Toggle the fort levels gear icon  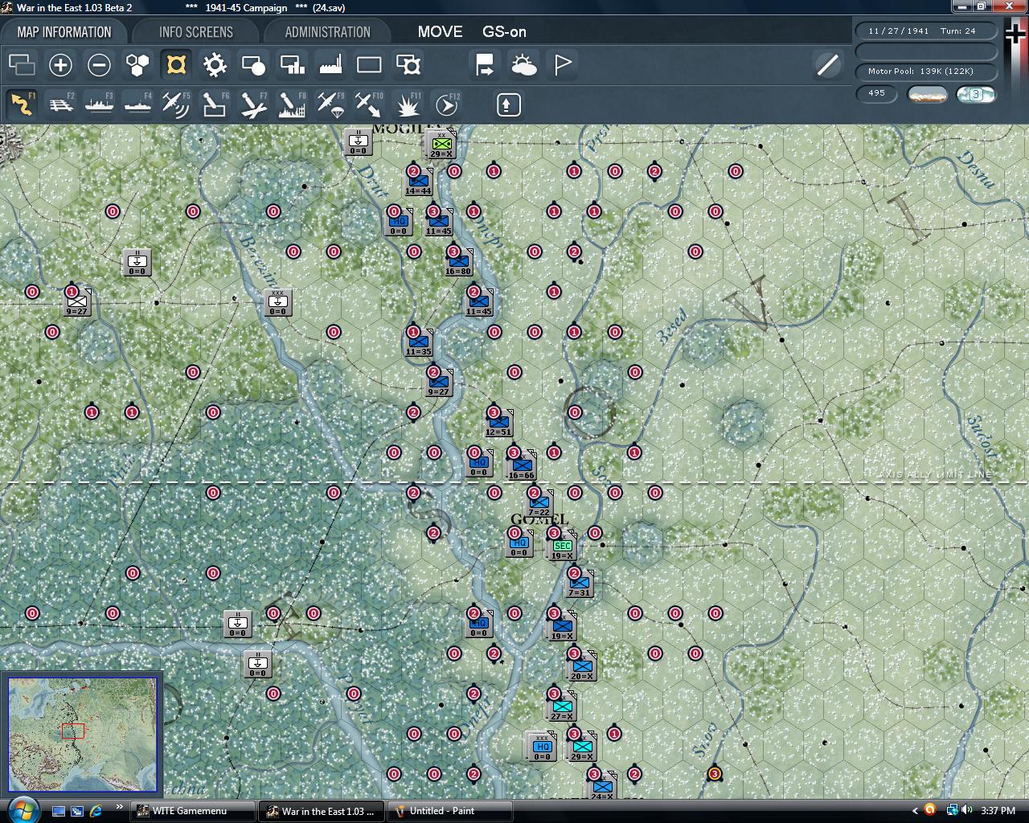point(215,64)
